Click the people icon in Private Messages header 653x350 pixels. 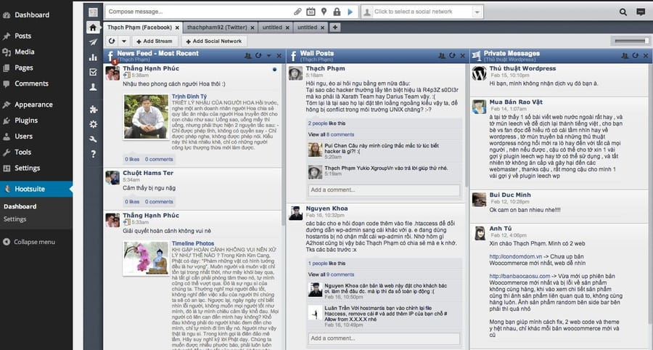coord(625,55)
